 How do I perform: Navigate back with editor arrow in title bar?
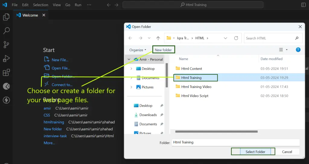point(109,5)
